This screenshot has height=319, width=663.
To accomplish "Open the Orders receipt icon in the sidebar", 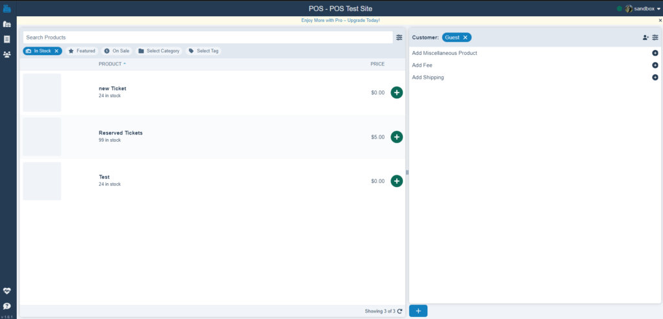I will (7, 39).
